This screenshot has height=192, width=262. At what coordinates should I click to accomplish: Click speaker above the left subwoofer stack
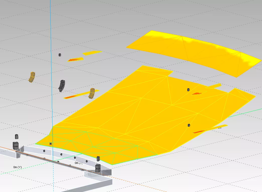pyautogui.click(x=17, y=136)
